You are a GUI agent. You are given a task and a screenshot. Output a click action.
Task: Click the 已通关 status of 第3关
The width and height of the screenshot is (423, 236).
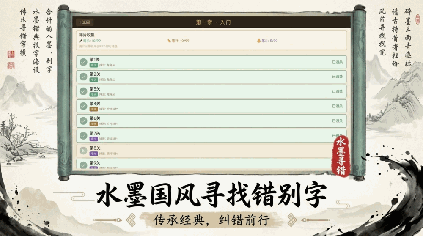point(337,91)
